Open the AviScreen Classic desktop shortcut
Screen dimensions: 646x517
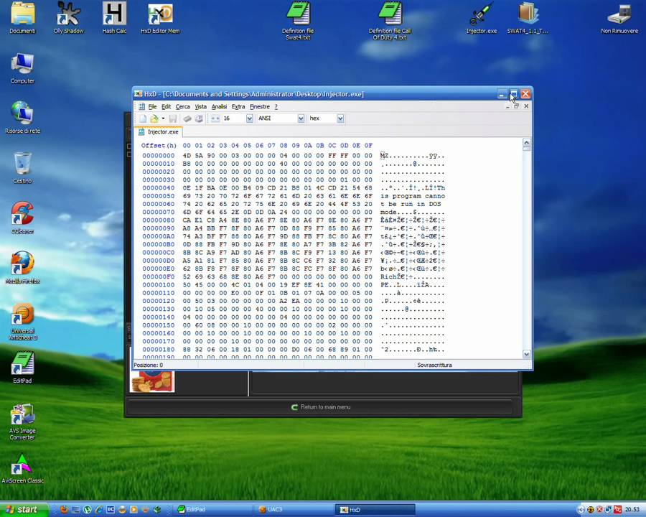tap(22, 469)
